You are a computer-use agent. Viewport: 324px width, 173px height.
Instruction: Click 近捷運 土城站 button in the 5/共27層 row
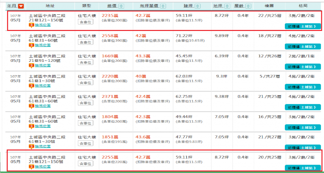click(303, 87)
